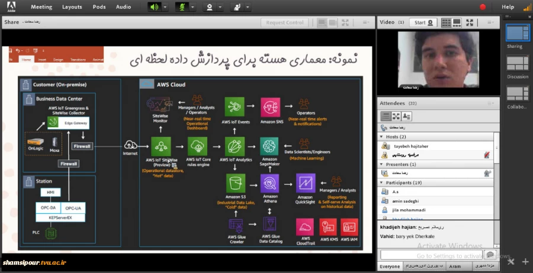Click the manage layouts tools icon

[x=511, y=261]
